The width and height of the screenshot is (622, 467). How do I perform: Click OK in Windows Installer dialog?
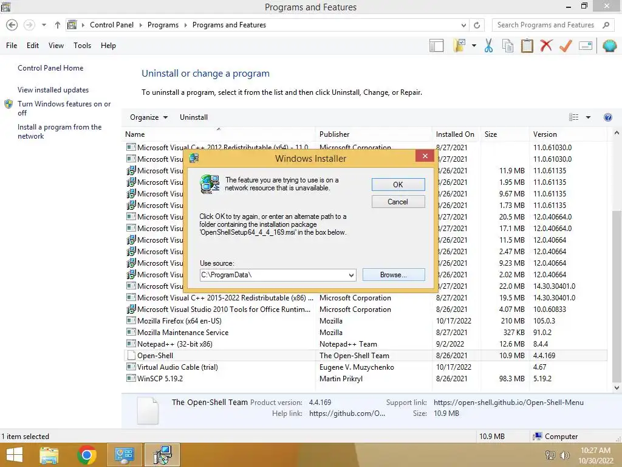click(x=398, y=185)
